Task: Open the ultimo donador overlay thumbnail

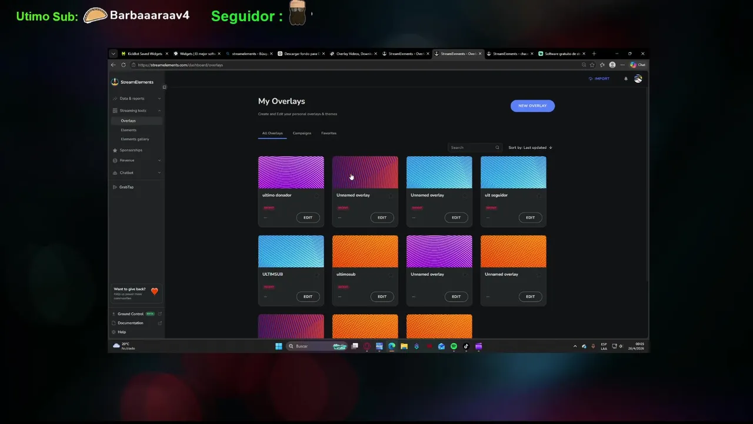Action: (x=291, y=172)
